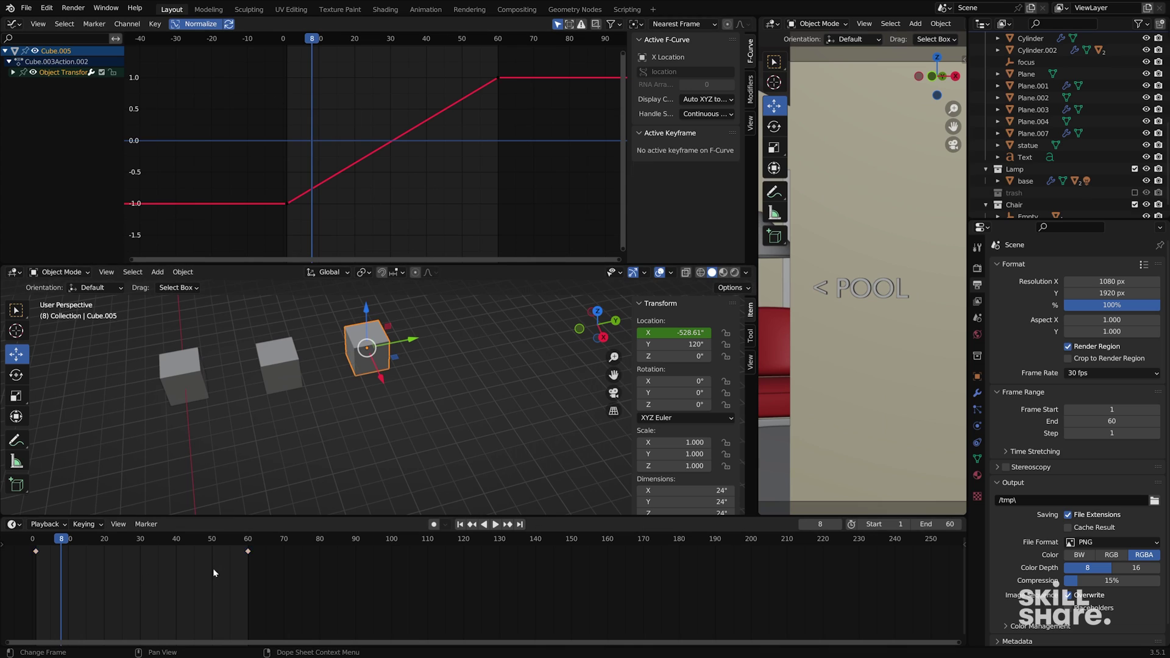Switch to the Shading workspace tab
This screenshot has width=1170, height=658.
(385, 9)
